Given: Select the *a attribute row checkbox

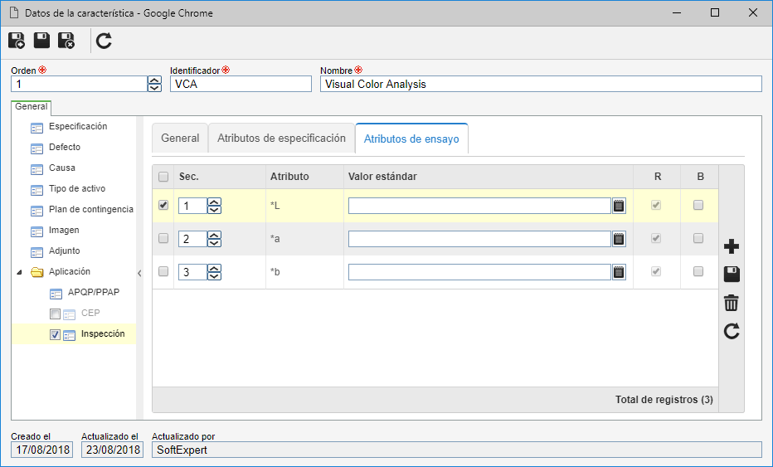Looking at the screenshot, I should (x=163, y=239).
